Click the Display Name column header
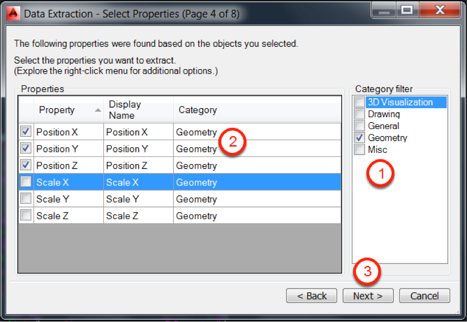The image size is (467, 322). (x=137, y=110)
